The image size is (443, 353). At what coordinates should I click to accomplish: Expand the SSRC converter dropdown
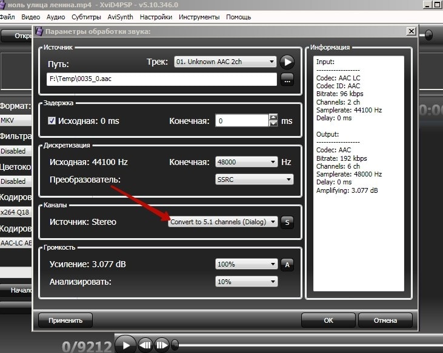[x=254, y=180]
